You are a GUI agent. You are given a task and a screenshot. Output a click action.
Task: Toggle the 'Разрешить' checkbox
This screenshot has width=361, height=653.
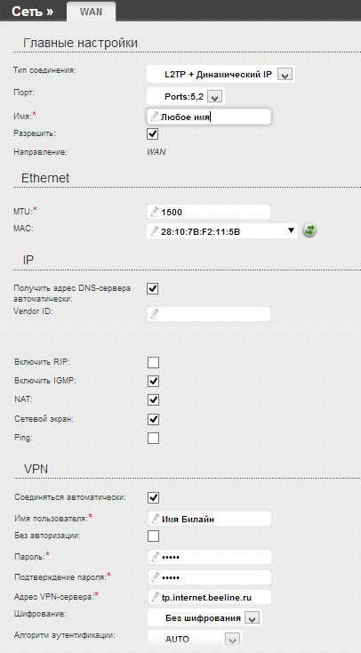click(x=153, y=134)
